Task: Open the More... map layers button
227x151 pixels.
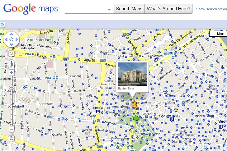Action: pos(218,34)
